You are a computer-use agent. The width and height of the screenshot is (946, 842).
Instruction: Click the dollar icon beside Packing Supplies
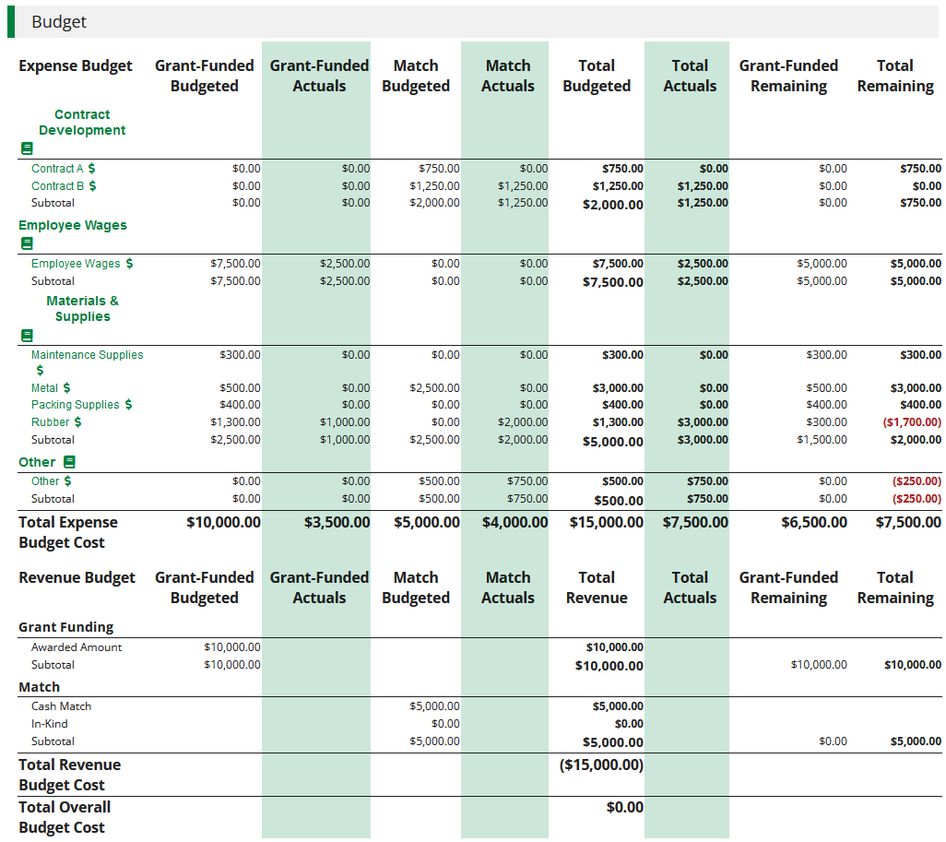tap(128, 405)
